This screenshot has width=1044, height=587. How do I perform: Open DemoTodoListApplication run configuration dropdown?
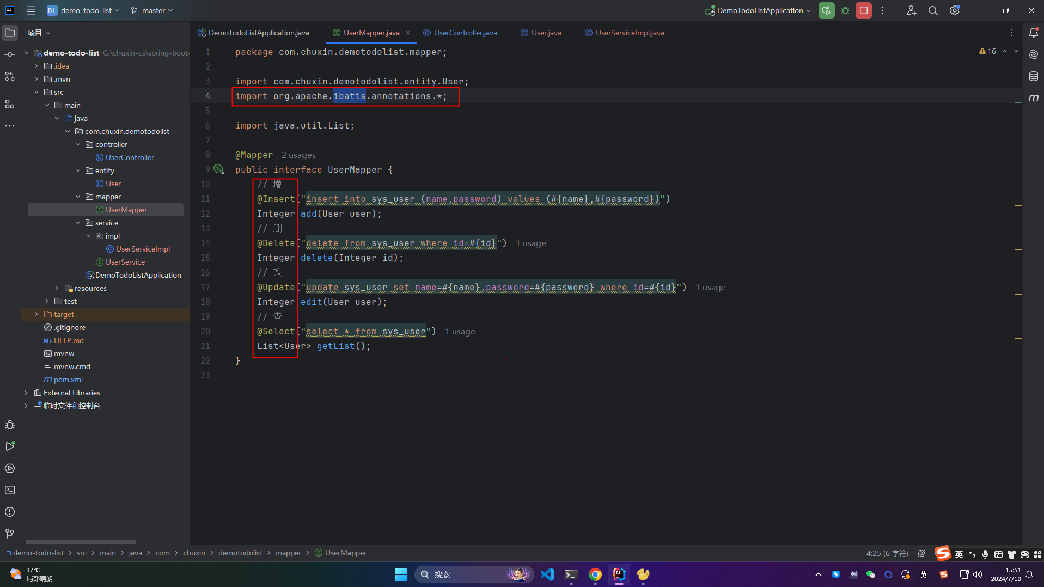[x=758, y=10]
